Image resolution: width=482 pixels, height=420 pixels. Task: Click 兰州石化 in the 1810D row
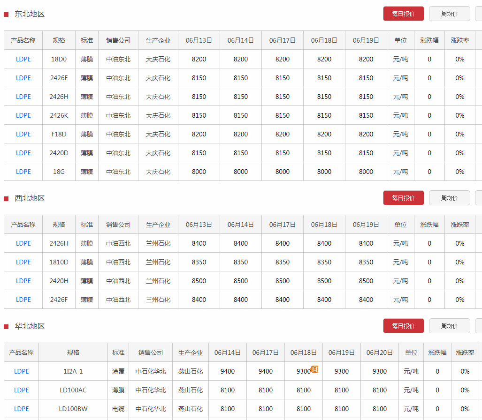tap(158, 262)
